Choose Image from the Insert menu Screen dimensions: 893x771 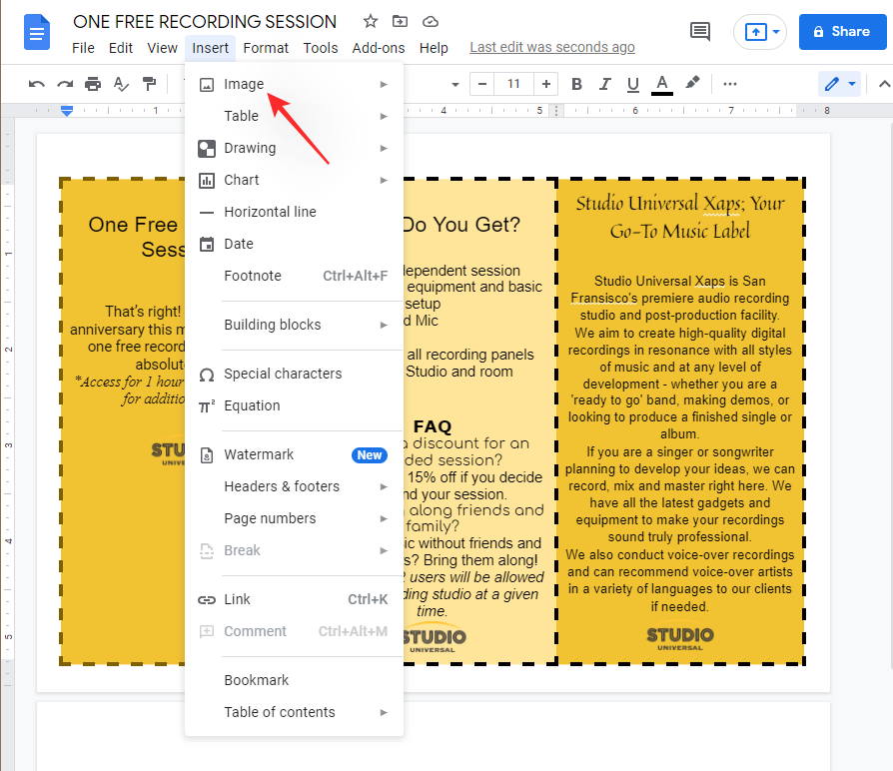(x=244, y=84)
